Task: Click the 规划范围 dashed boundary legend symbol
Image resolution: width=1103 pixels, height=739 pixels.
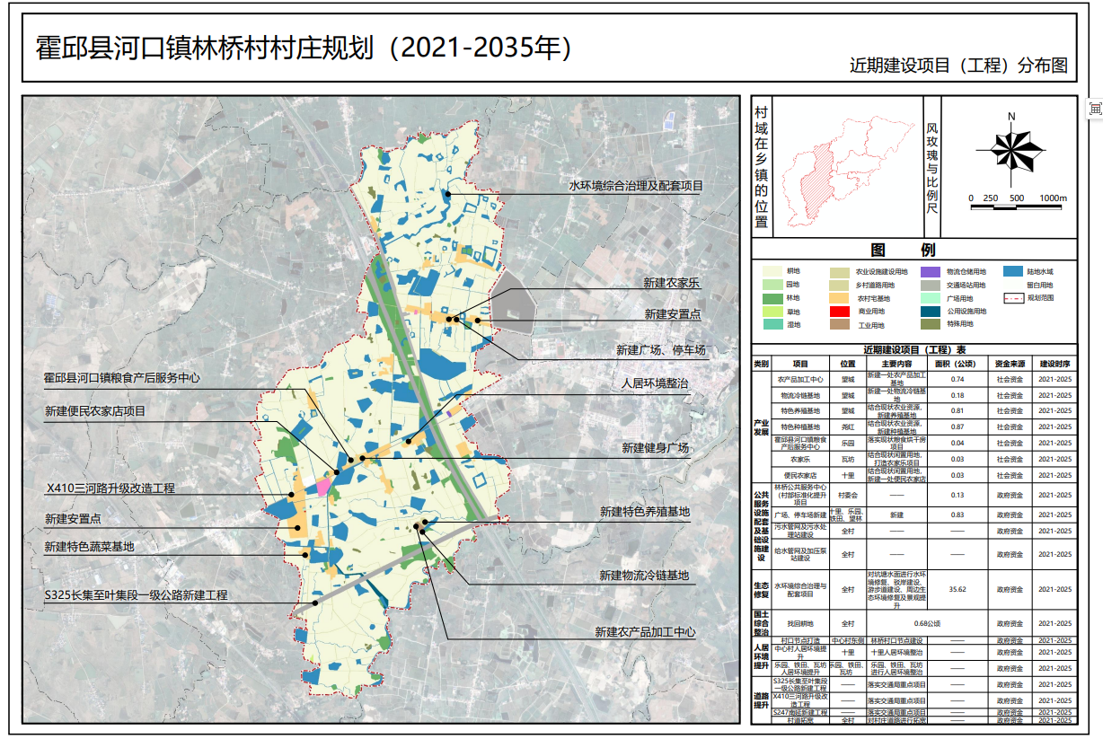Action: (1015, 297)
